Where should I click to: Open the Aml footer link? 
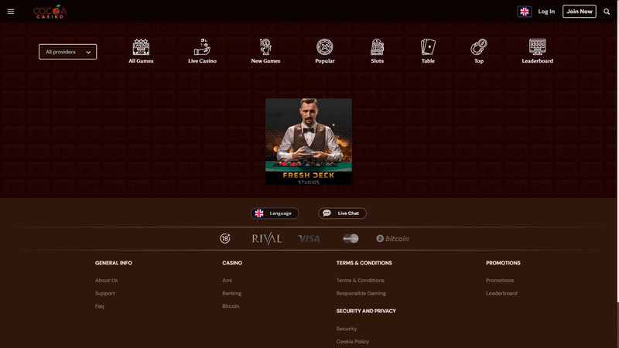[x=227, y=281]
